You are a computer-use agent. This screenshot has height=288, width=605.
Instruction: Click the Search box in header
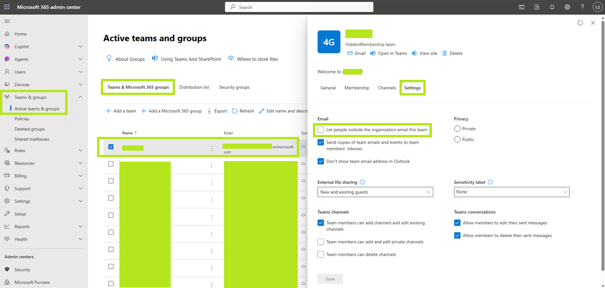pos(299,7)
